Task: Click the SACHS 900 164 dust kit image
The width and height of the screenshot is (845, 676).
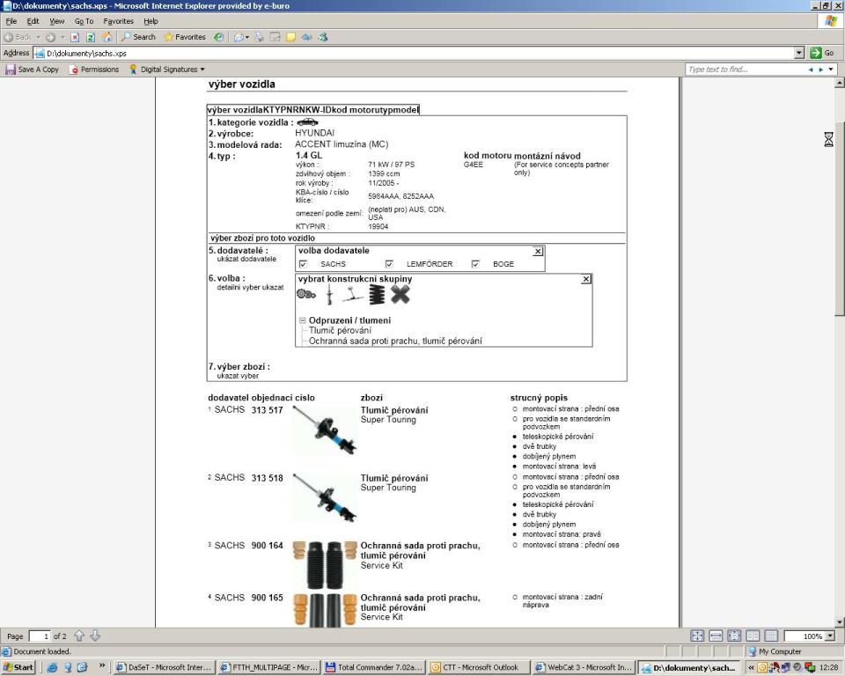Action: (x=325, y=565)
